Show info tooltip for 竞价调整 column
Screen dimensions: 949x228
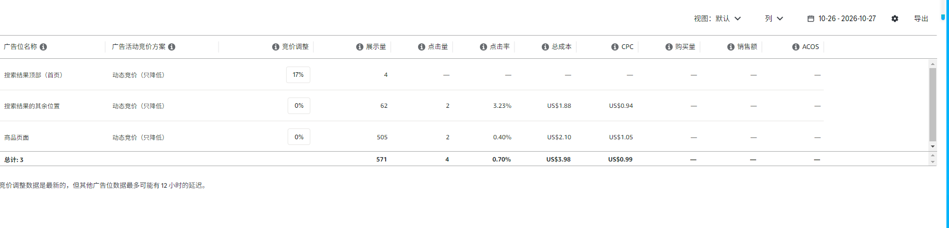276,47
